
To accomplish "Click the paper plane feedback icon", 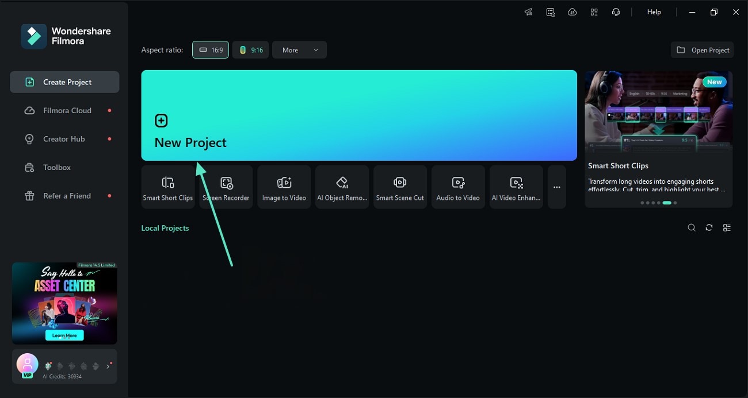I will [x=528, y=12].
